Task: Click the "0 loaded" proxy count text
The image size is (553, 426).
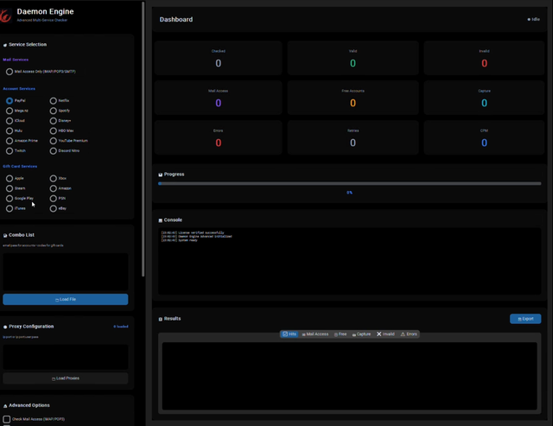Action: [x=121, y=327]
